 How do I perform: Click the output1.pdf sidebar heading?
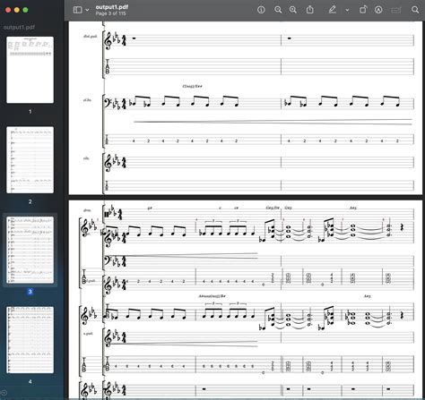[x=19, y=27]
